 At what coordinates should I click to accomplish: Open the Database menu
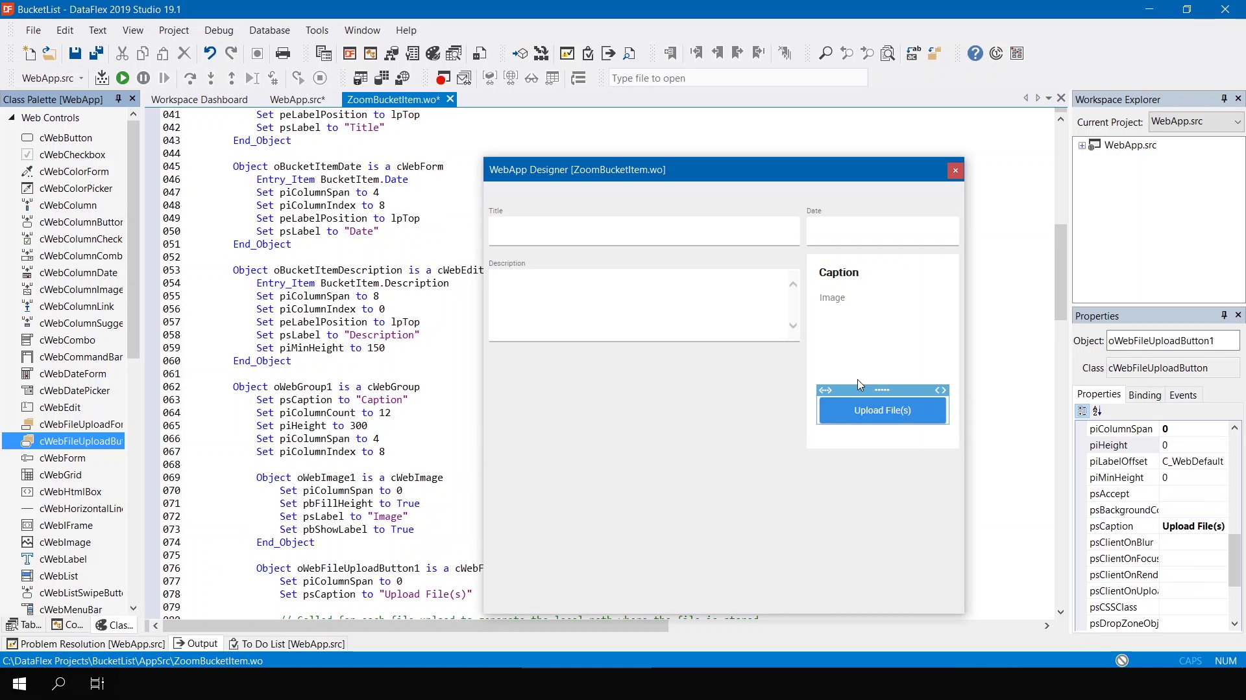click(269, 30)
